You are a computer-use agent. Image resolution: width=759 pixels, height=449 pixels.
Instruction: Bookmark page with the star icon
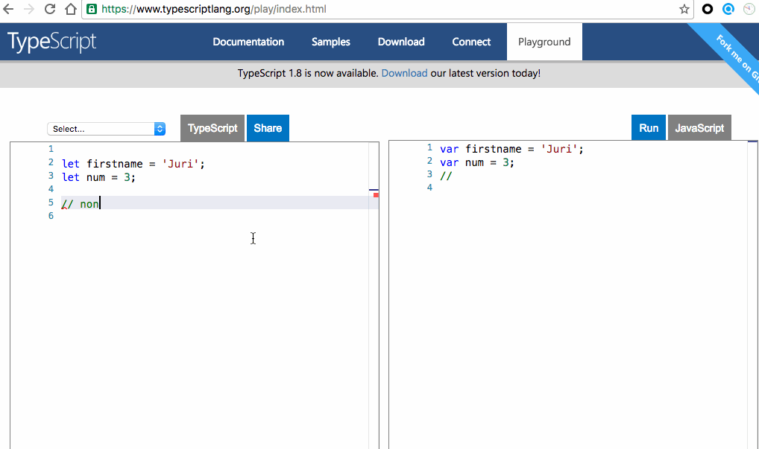click(684, 10)
